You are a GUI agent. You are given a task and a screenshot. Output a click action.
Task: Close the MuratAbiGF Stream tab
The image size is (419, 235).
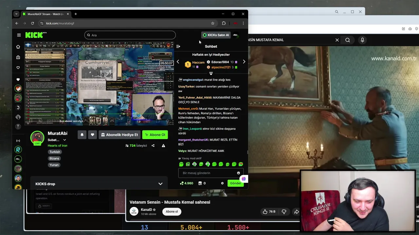point(68,14)
